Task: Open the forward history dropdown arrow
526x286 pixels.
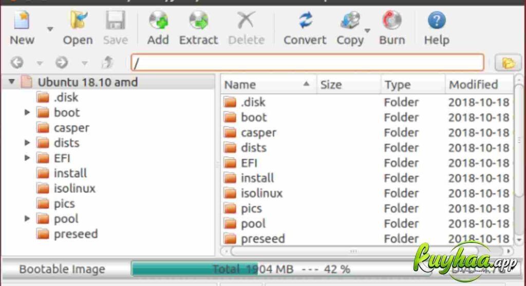Action: click(85, 63)
